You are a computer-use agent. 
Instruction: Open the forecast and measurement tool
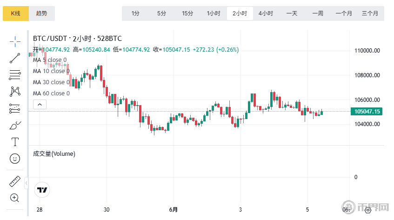(15, 108)
